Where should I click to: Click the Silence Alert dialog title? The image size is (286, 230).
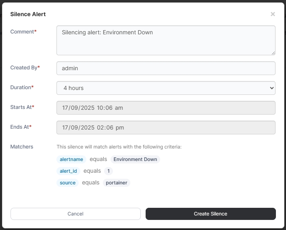pos(28,14)
